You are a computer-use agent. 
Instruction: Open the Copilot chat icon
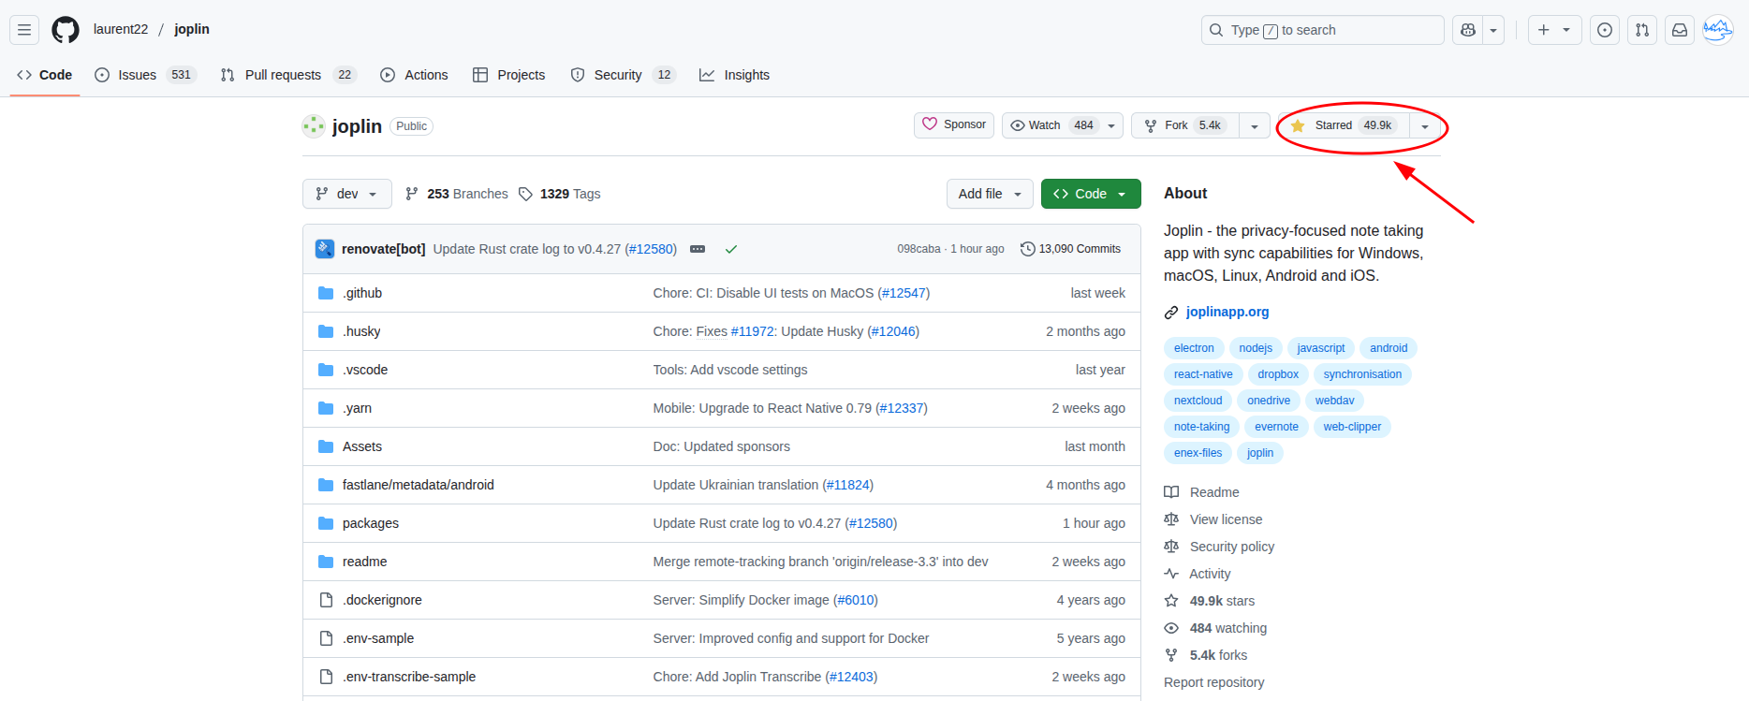[1468, 30]
